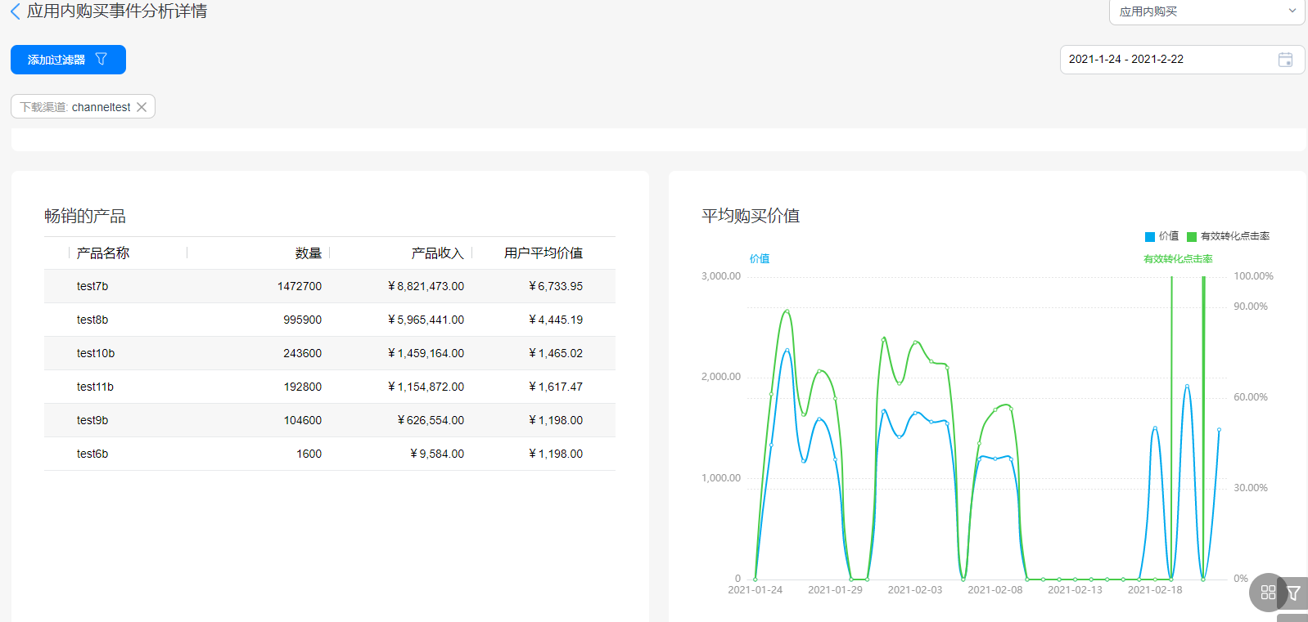Open the 应用内购买 dropdown
Viewport: 1308px width, 622px height.
pyautogui.click(x=1207, y=11)
